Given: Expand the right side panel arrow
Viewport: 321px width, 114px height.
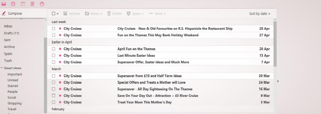Looking at the screenshot, I should [x=278, y=81].
